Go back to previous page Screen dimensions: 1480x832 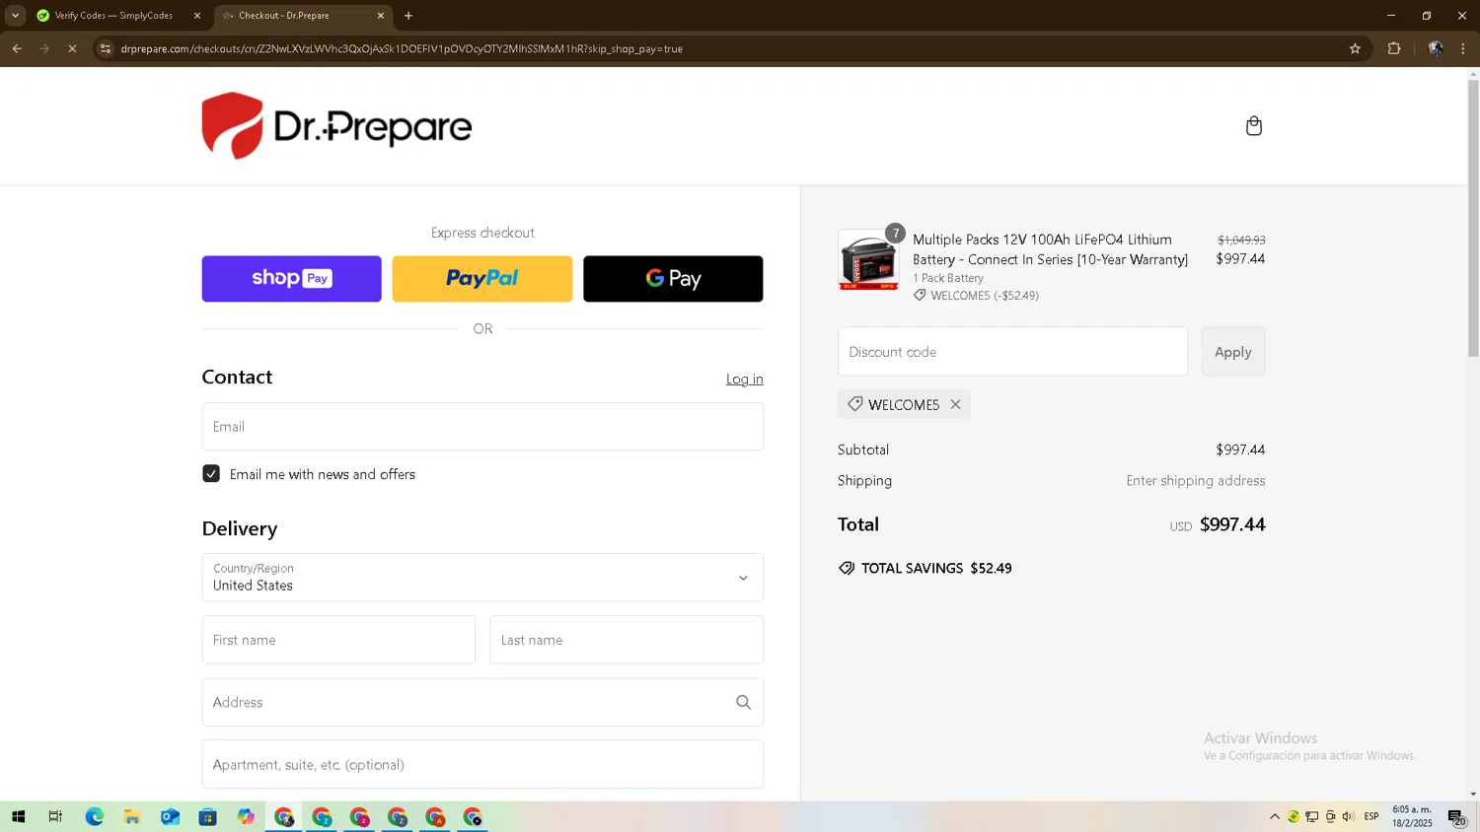point(17,48)
